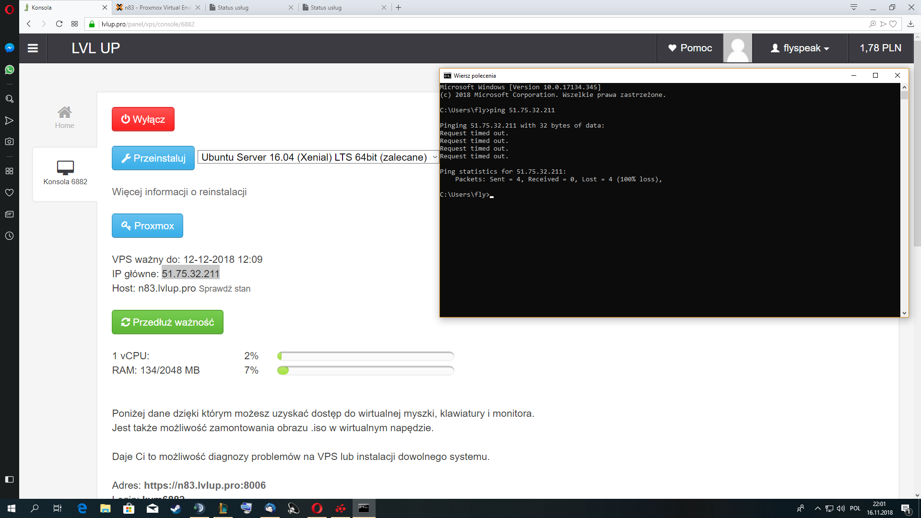Reload the page with the refresh icon
Image resolution: width=921 pixels, height=518 pixels.
(x=59, y=24)
